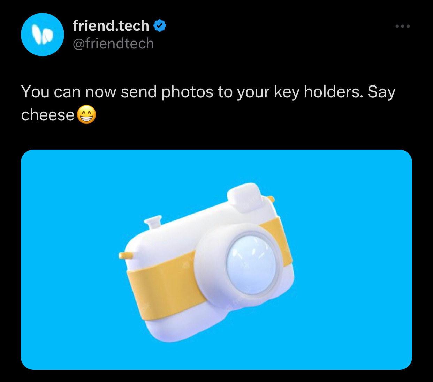Click the yellow strap lug near camera's flash
The image size is (433, 382).
271,199
